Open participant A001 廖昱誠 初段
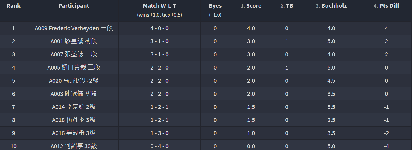The width and height of the screenshot is (412, 150). 74,41
